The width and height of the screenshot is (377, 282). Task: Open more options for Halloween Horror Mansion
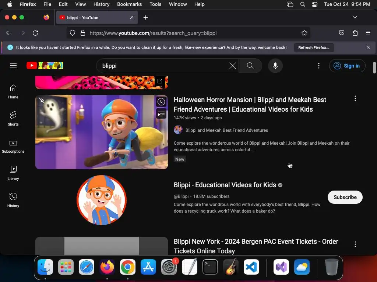(x=355, y=98)
